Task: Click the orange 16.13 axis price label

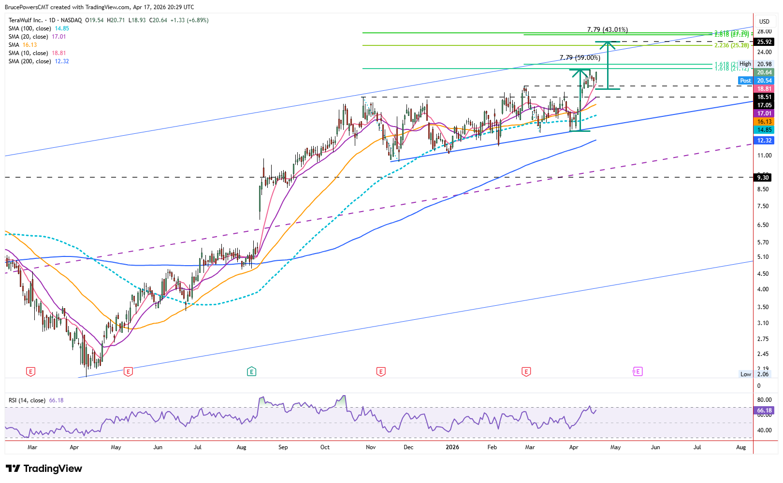Action: 764,122
